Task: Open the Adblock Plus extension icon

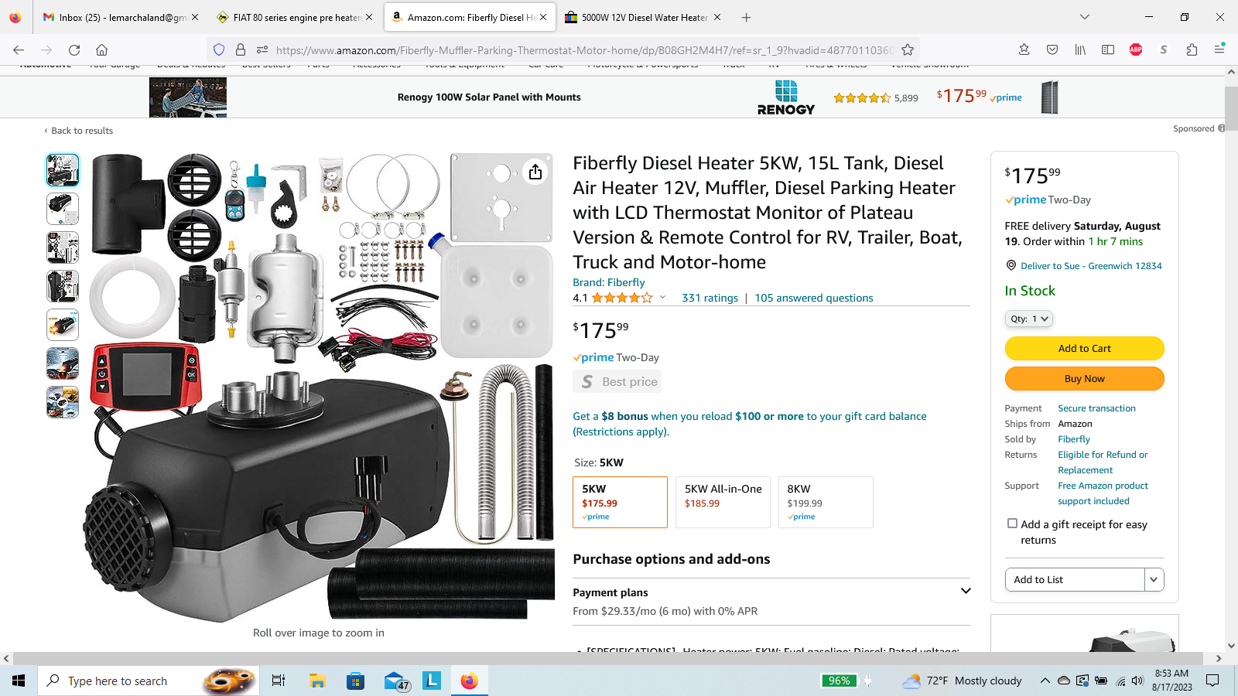Action: (x=1136, y=49)
